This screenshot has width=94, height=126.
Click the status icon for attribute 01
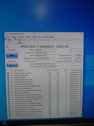[x=8, y=73]
